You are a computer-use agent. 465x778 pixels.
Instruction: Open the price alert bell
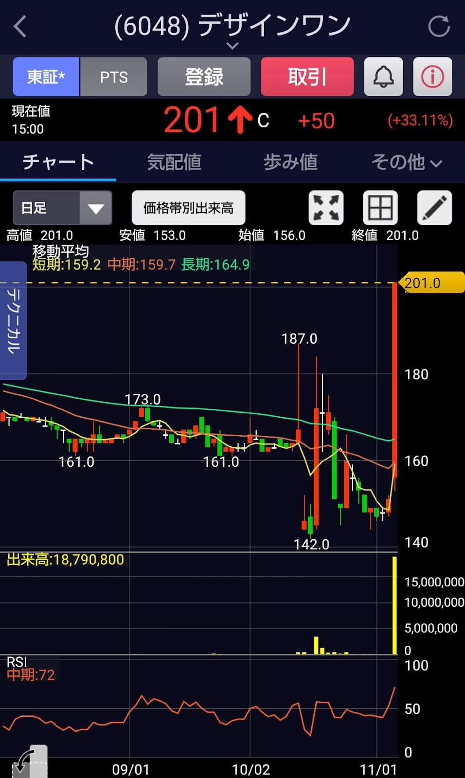[383, 77]
